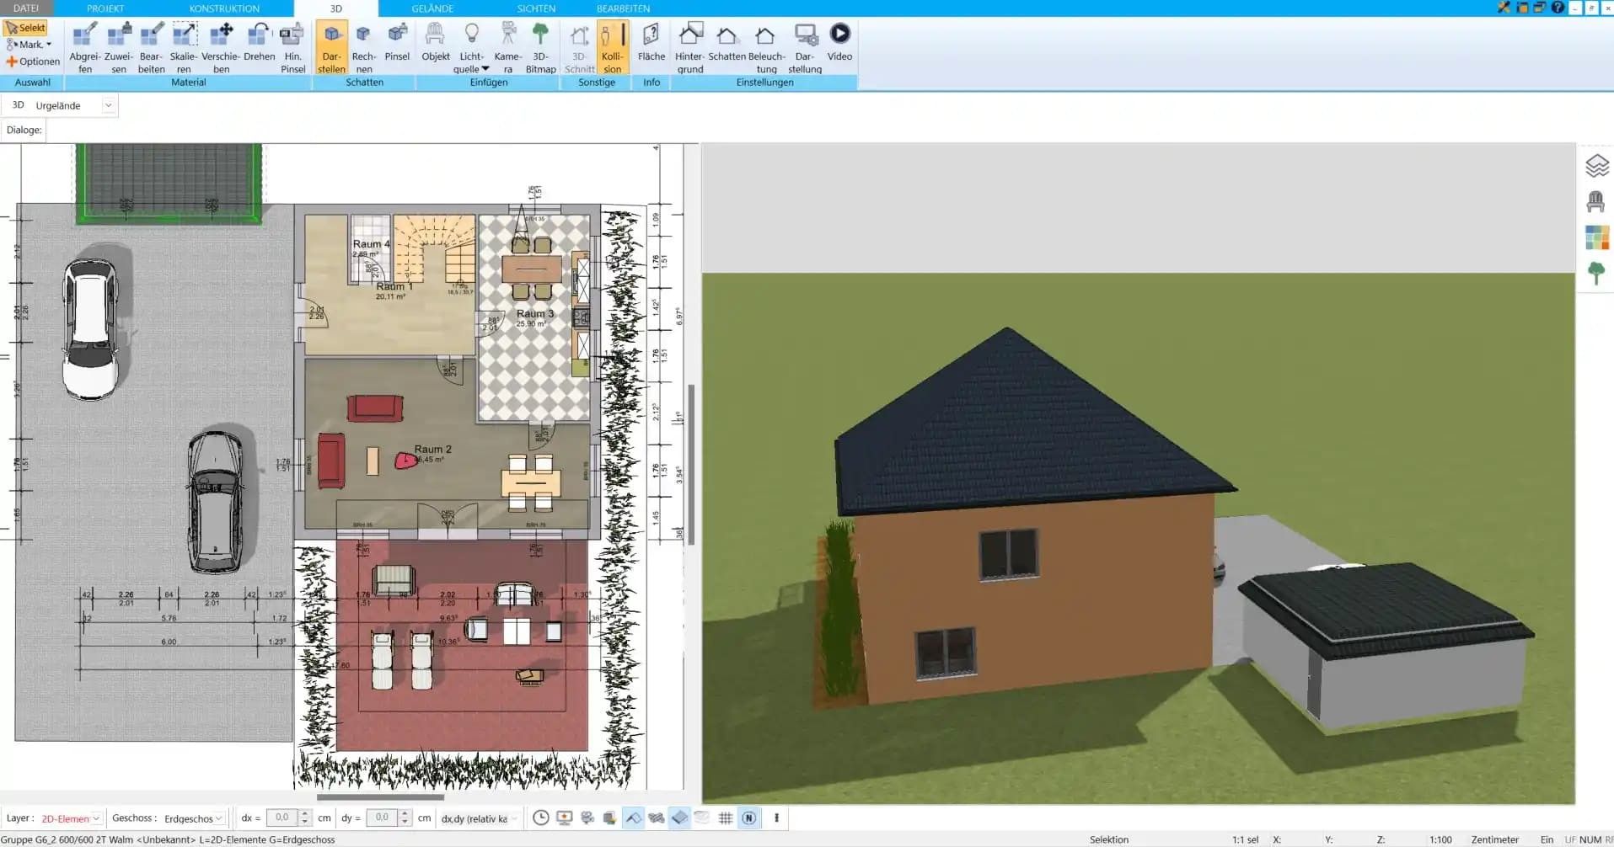The image size is (1614, 847).
Task: Toggle Kollision detection off
Action: click(612, 48)
